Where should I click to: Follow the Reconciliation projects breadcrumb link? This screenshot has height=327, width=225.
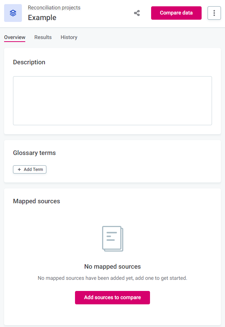54,7
